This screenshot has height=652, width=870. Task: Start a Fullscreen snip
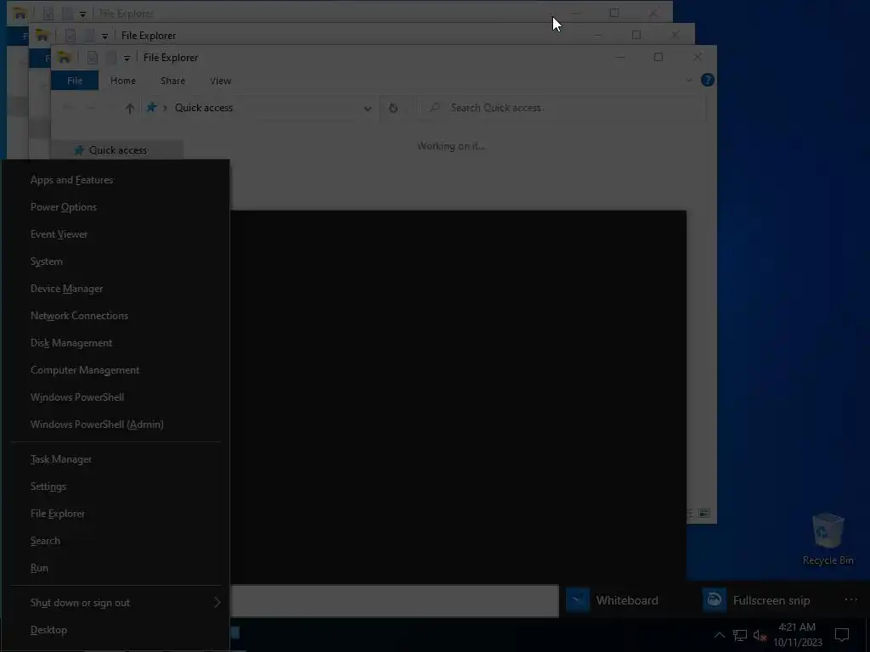757,600
